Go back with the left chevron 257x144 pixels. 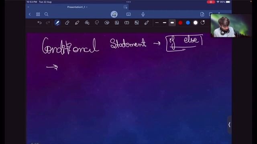point(30,14)
